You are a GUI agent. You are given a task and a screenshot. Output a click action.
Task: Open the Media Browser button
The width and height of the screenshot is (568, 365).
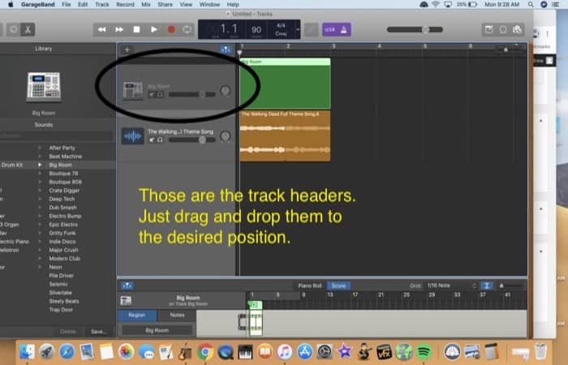tap(518, 30)
